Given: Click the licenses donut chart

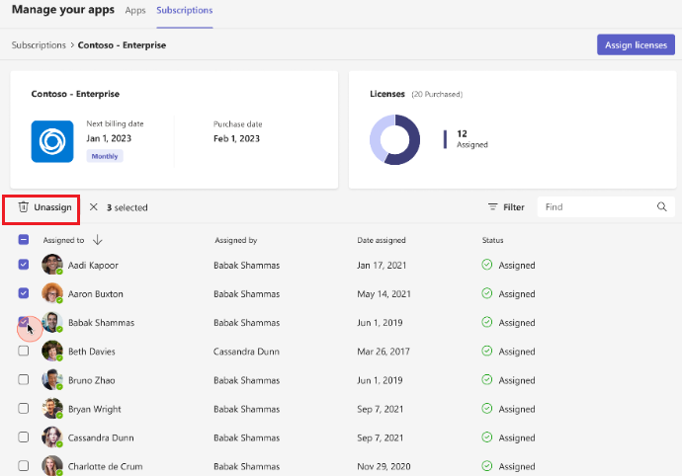Looking at the screenshot, I should (394, 139).
